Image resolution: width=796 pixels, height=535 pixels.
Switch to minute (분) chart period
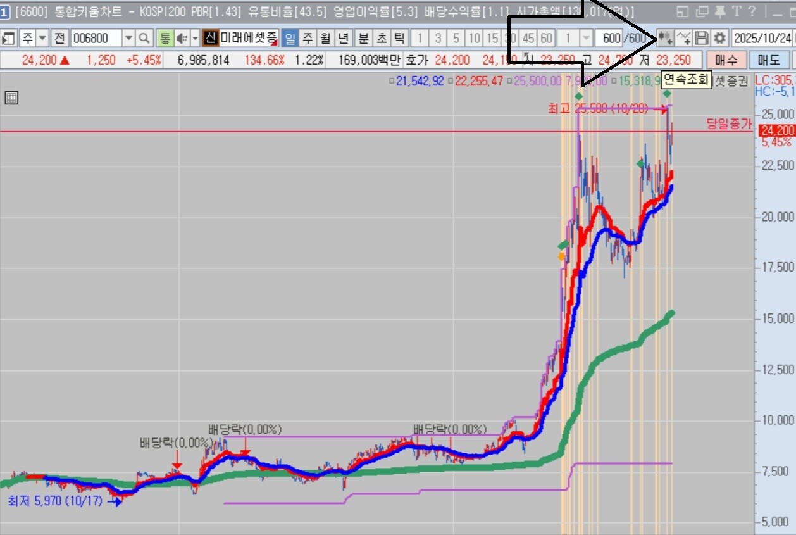pyautogui.click(x=364, y=39)
